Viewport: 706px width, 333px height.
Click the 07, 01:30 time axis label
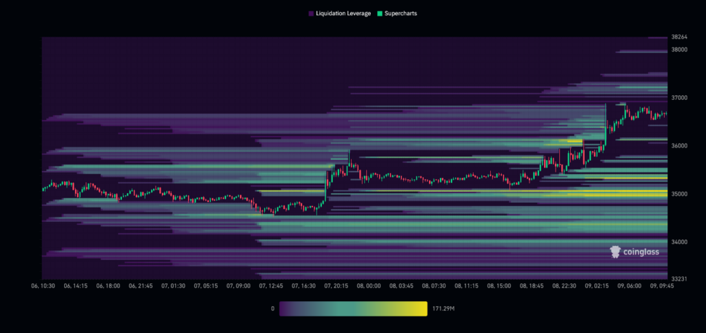(173, 285)
